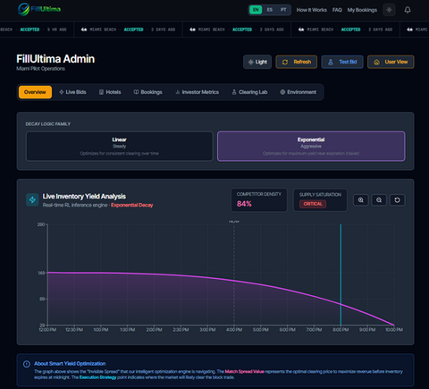Click the Light mode button
Screen dimensions: 429x389
click(257, 62)
